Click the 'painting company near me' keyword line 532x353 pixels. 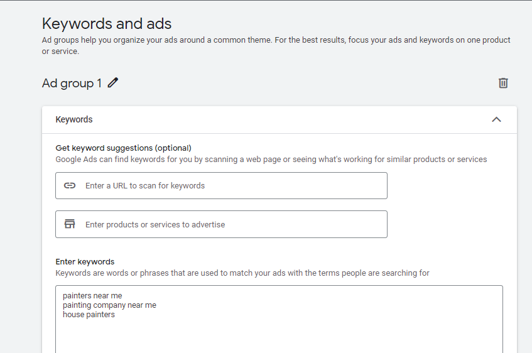click(109, 305)
